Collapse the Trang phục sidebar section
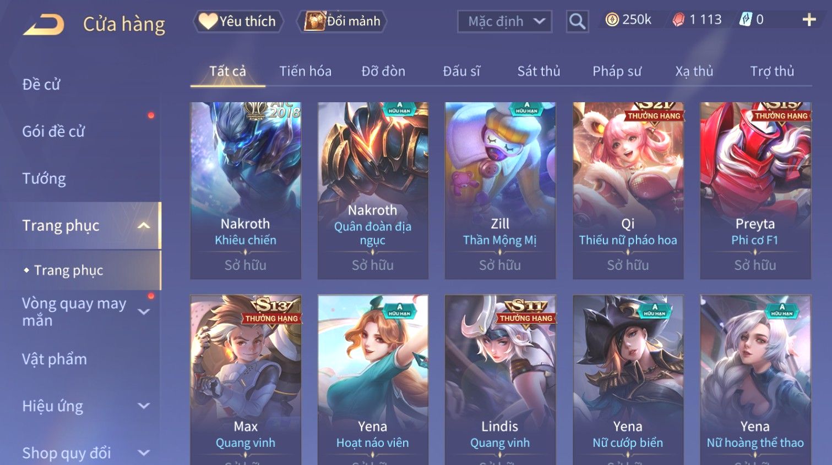The image size is (832, 465). [144, 225]
